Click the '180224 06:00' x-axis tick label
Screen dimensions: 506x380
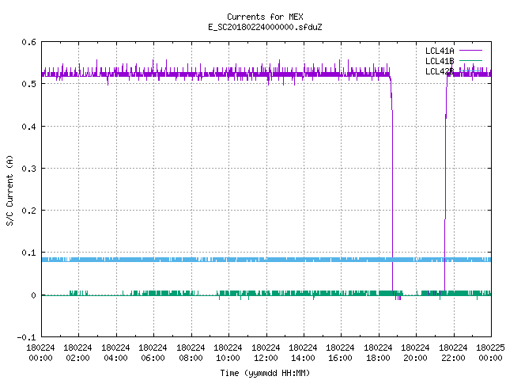pyautogui.click(x=153, y=353)
